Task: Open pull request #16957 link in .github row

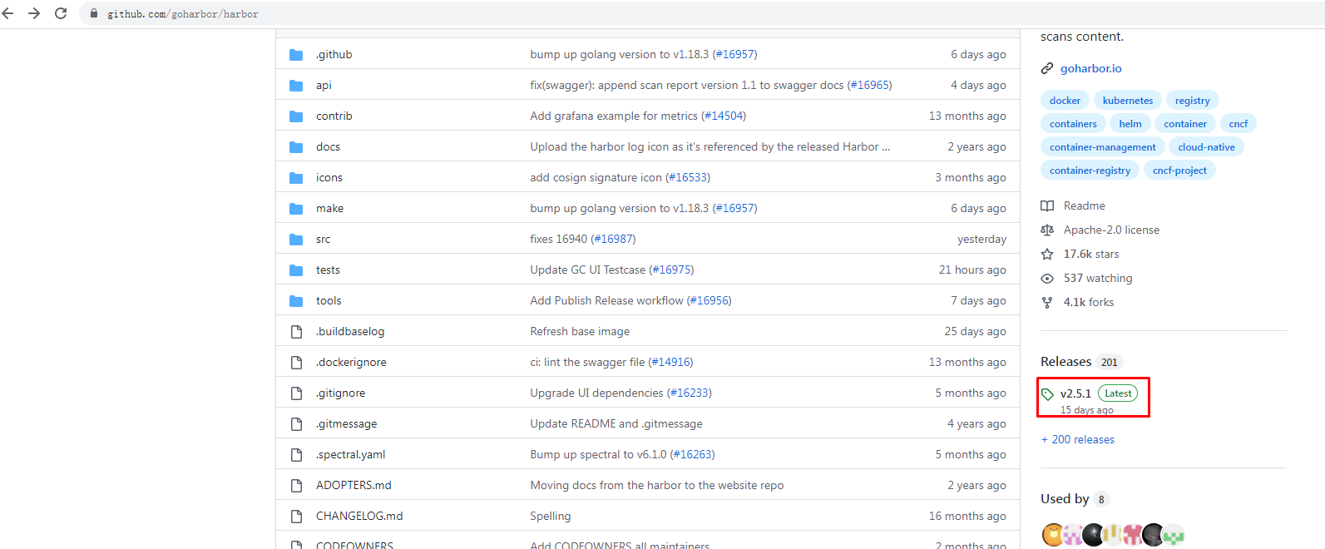Action: (x=734, y=55)
